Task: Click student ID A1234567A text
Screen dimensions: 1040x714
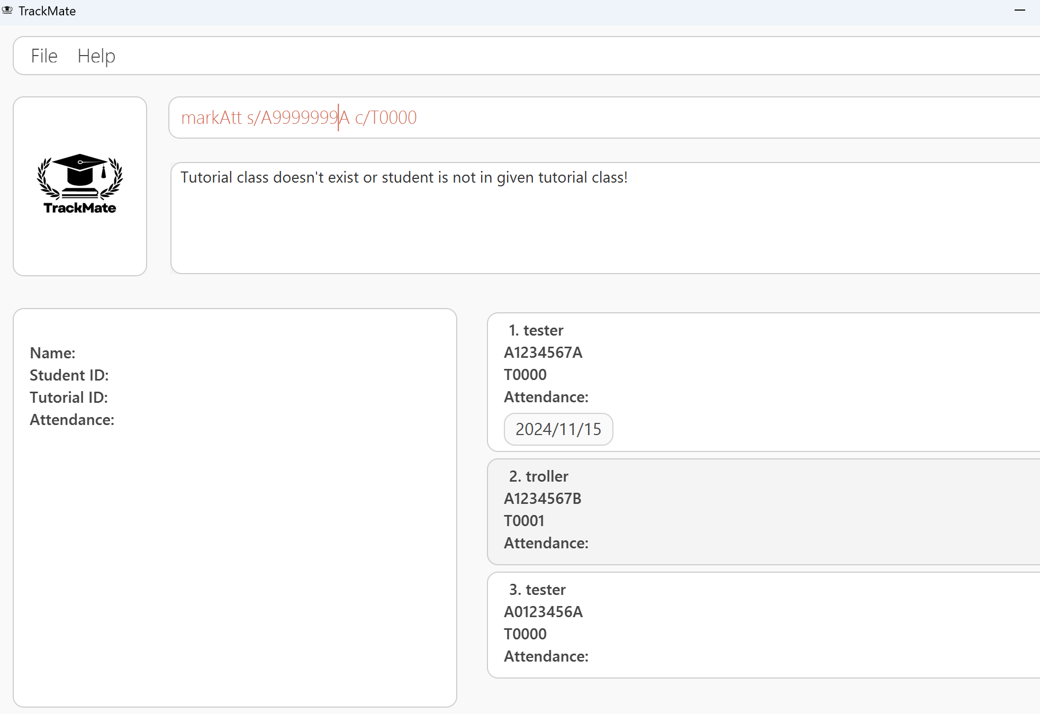Action: click(x=543, y=353)
